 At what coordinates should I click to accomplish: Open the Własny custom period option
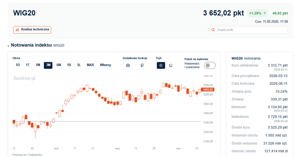[105, 65]
